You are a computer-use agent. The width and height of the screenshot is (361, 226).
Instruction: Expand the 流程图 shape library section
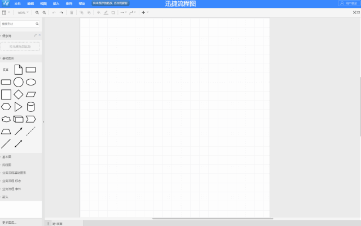click(x=7, y=165)
